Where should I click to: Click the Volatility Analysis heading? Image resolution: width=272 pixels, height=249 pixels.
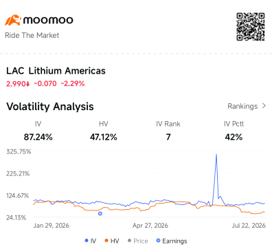point(50,107)
